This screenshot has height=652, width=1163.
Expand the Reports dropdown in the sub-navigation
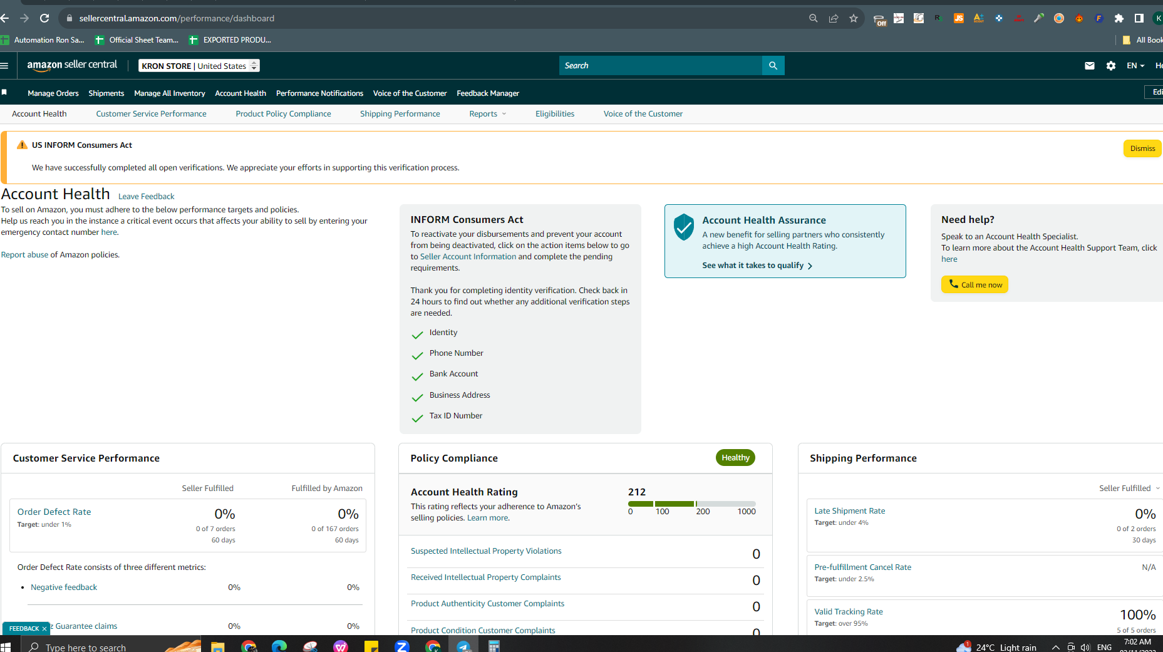tap(488, 114)
